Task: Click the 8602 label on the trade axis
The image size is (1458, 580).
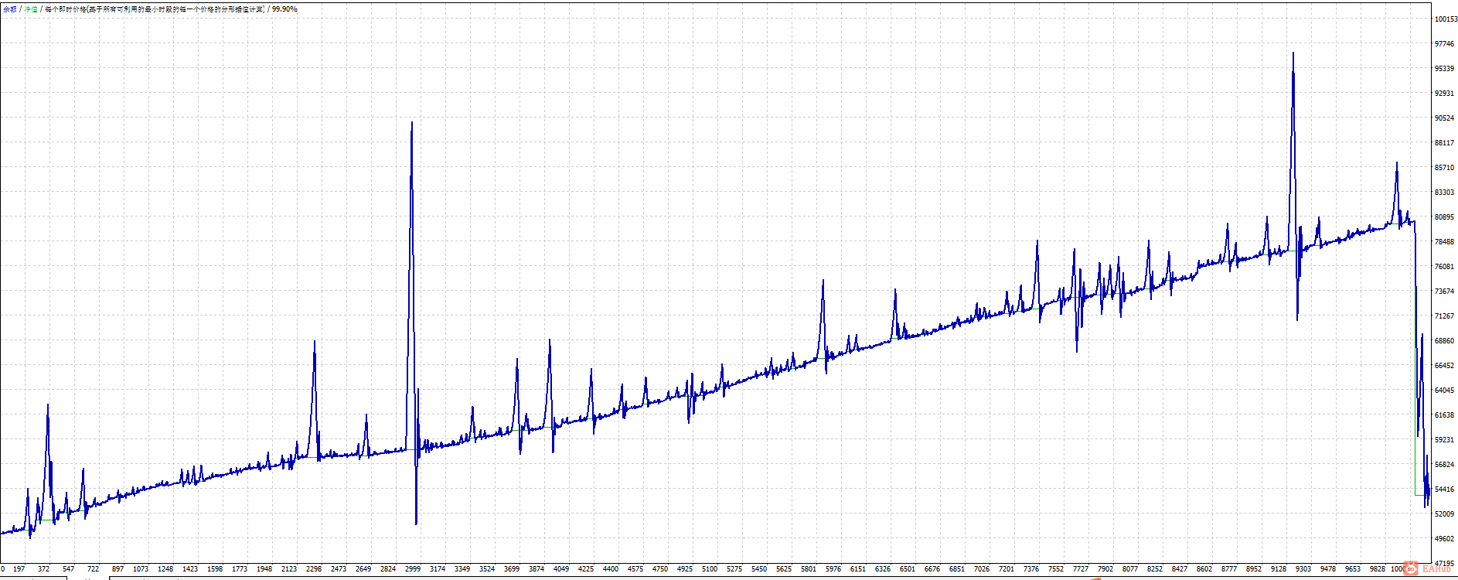Action: point(1204,569)
